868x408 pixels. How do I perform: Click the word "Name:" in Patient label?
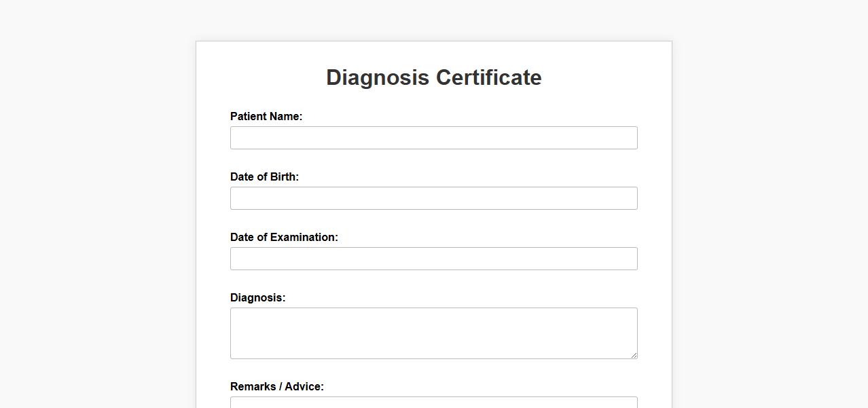tap(287, 117)
